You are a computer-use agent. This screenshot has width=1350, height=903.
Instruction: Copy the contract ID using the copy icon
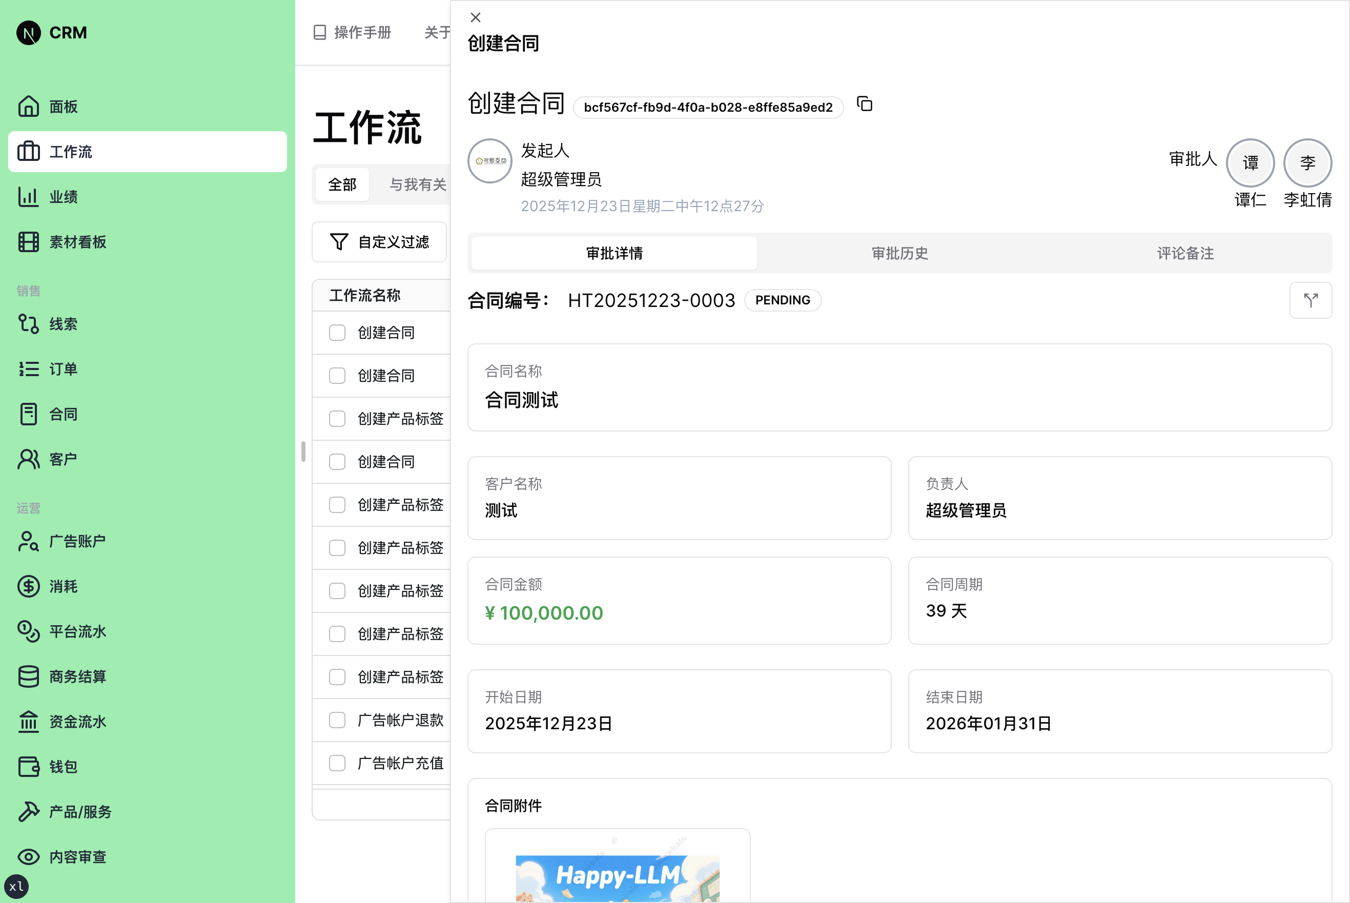coord(865,105)
